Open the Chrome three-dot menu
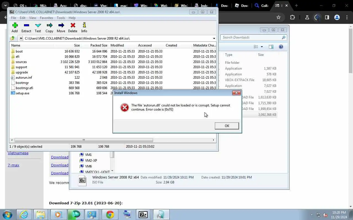Screen dimensions: 353x220 click(347, 17)
